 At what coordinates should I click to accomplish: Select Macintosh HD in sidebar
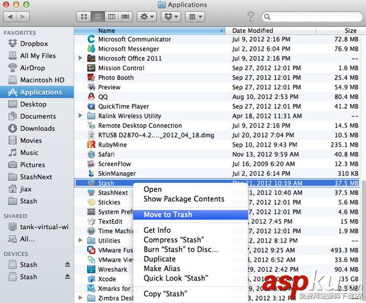click(x=37, y=80)
